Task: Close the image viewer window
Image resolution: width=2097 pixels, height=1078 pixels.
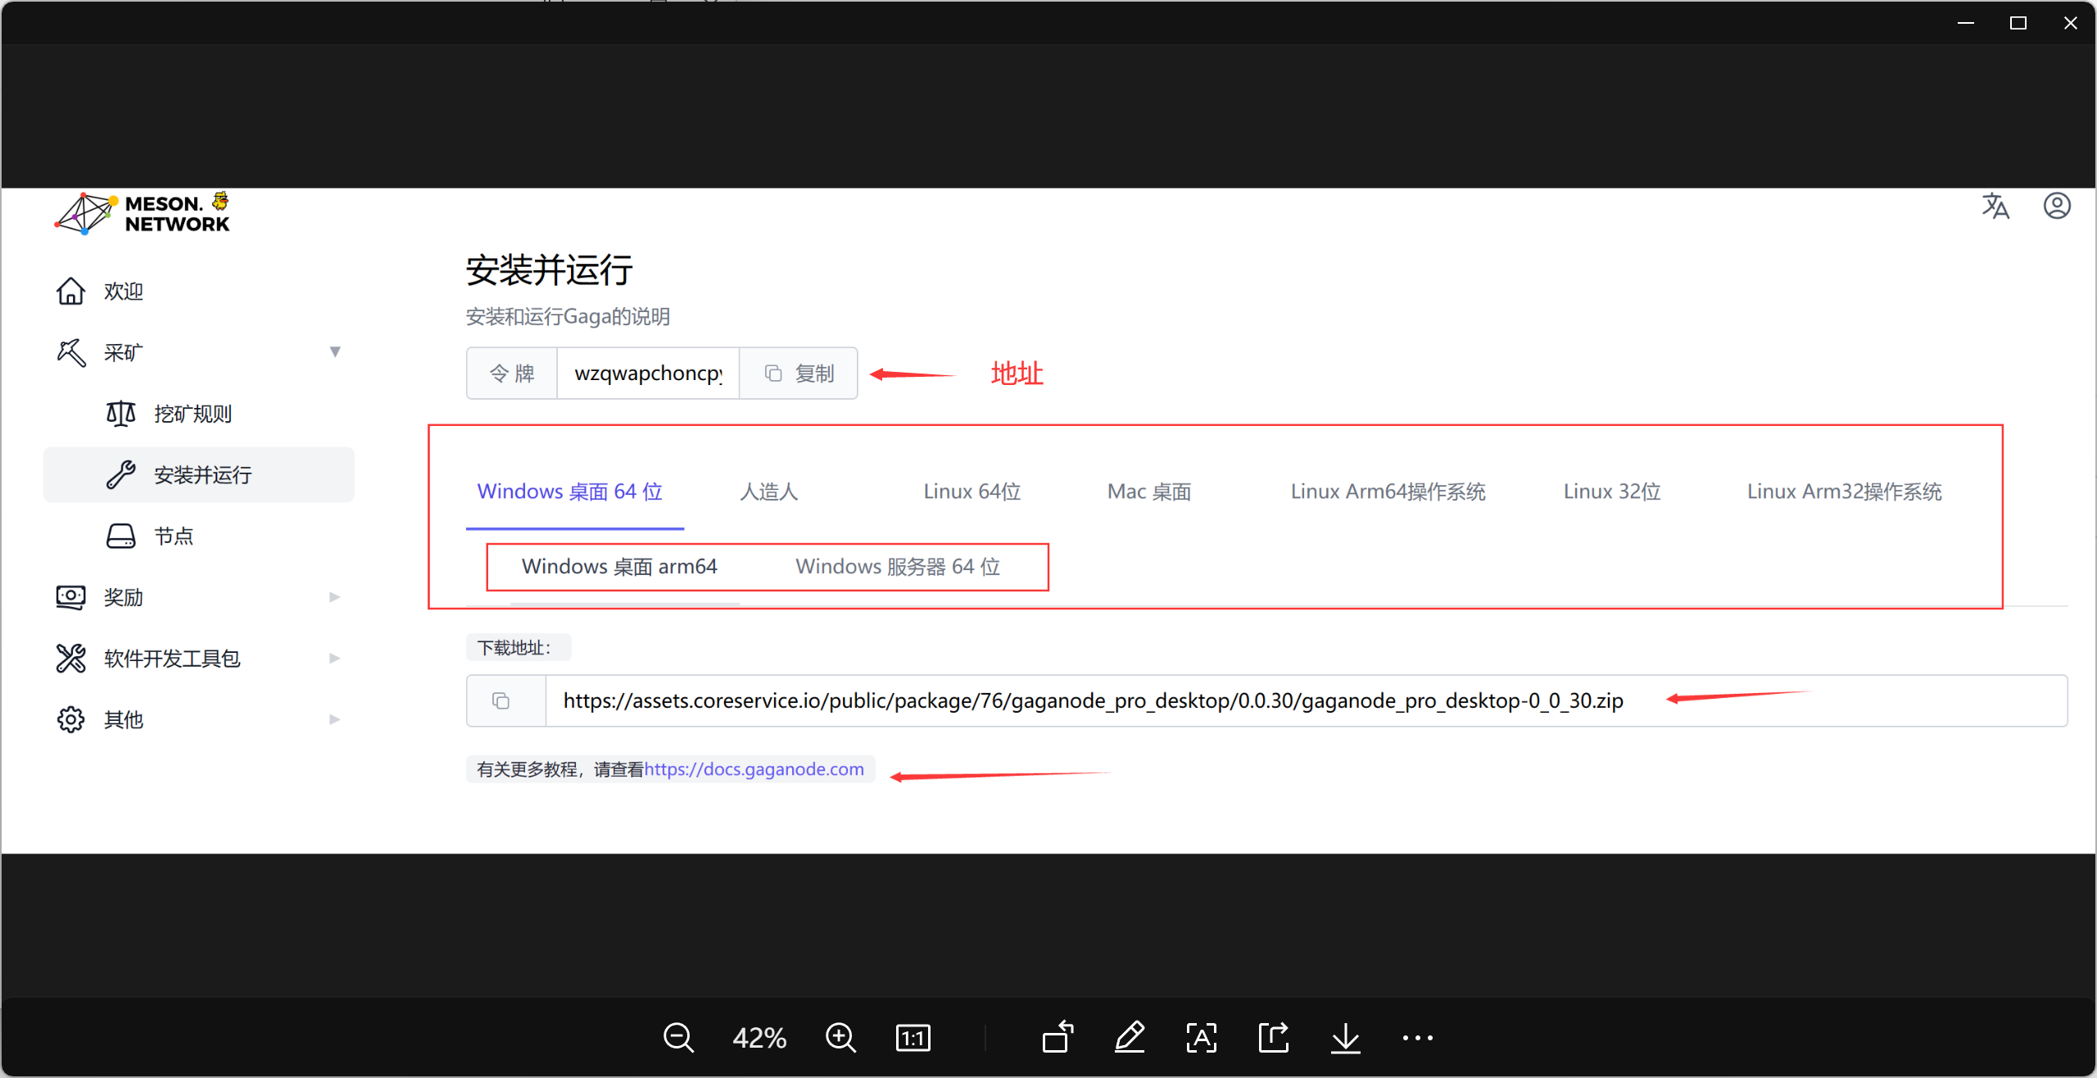Action: [2070, 23]
